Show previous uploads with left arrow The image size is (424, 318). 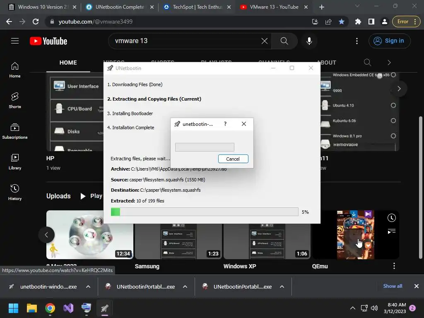[x=46, y=235]
